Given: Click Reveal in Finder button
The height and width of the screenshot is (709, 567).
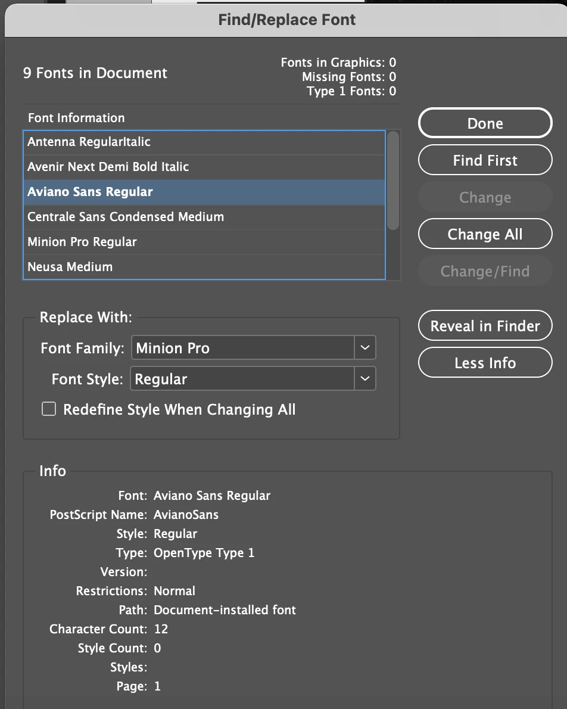Looking at the screenshot, I should coord(485,325).
